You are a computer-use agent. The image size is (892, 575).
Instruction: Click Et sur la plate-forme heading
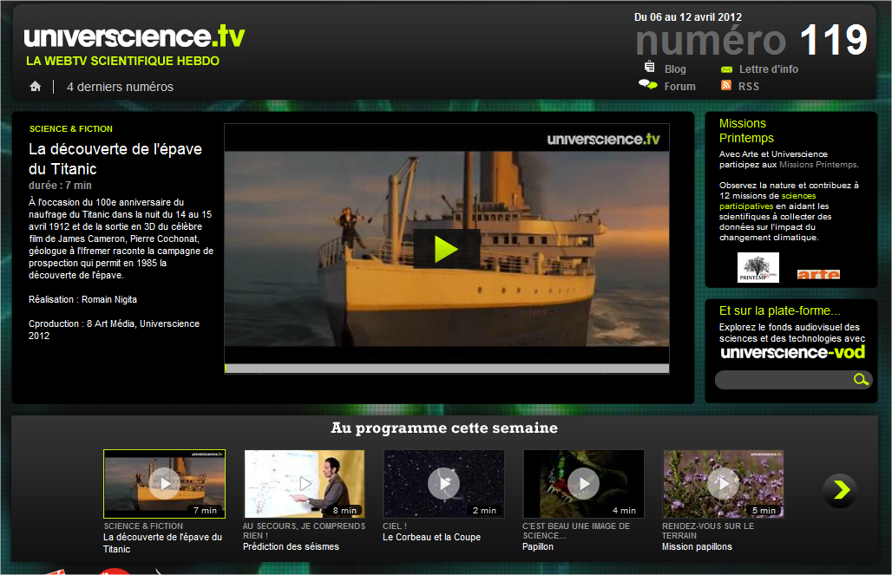779,310
